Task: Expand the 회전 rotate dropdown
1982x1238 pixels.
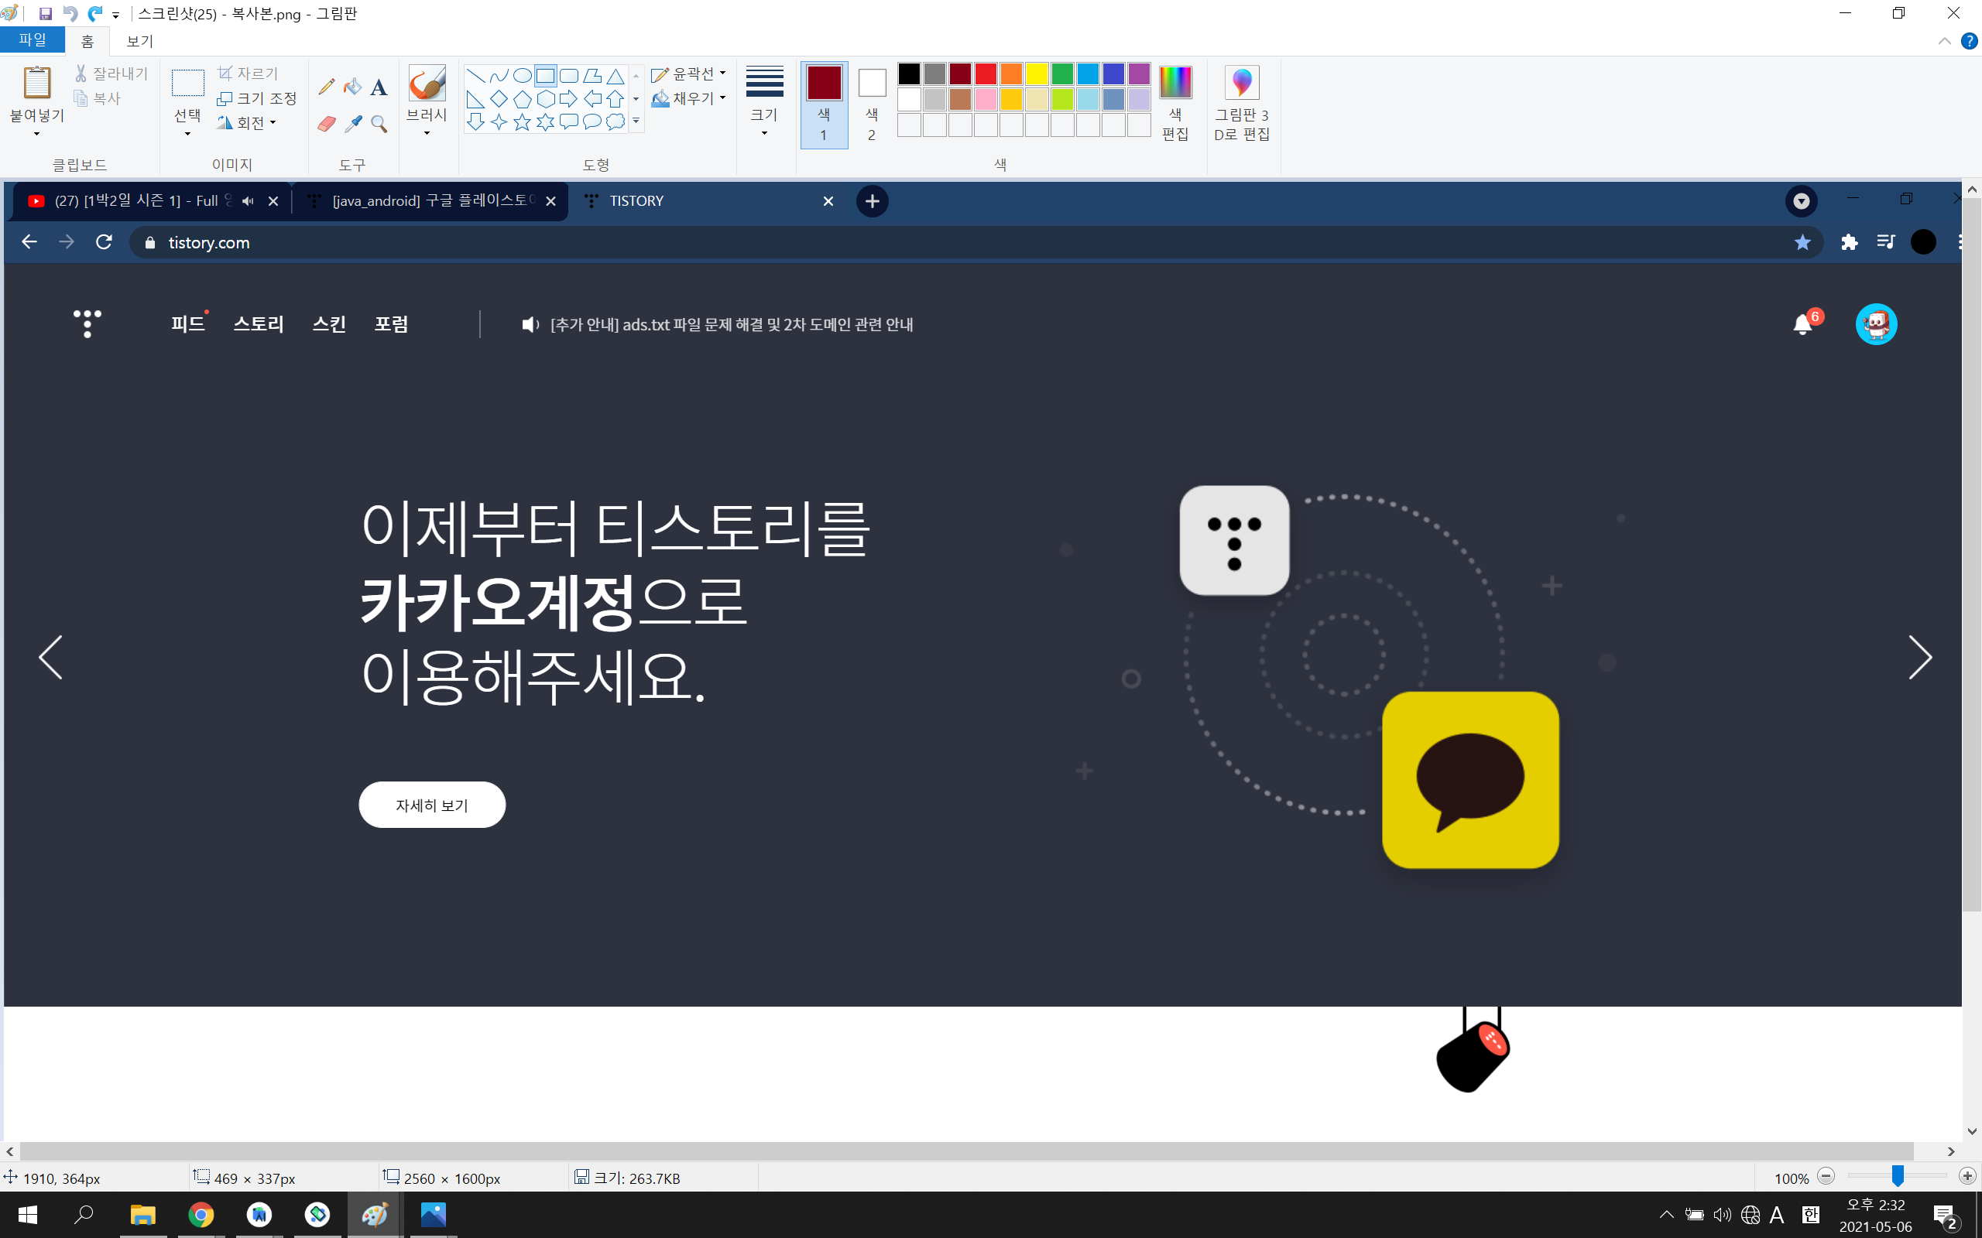Action: pos(246,123)
